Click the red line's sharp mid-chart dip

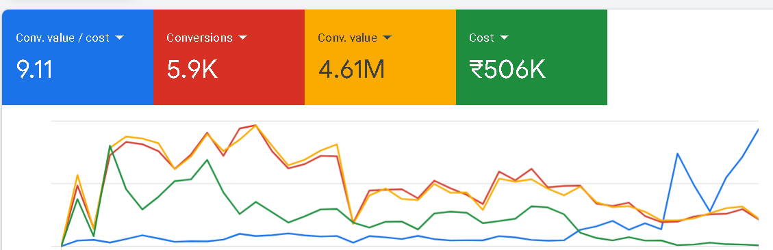point(353,221)
